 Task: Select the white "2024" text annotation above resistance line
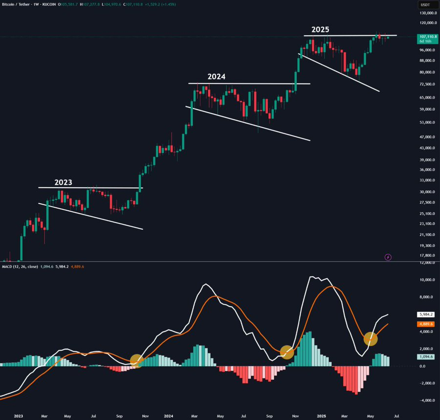(x=217, y=77)
